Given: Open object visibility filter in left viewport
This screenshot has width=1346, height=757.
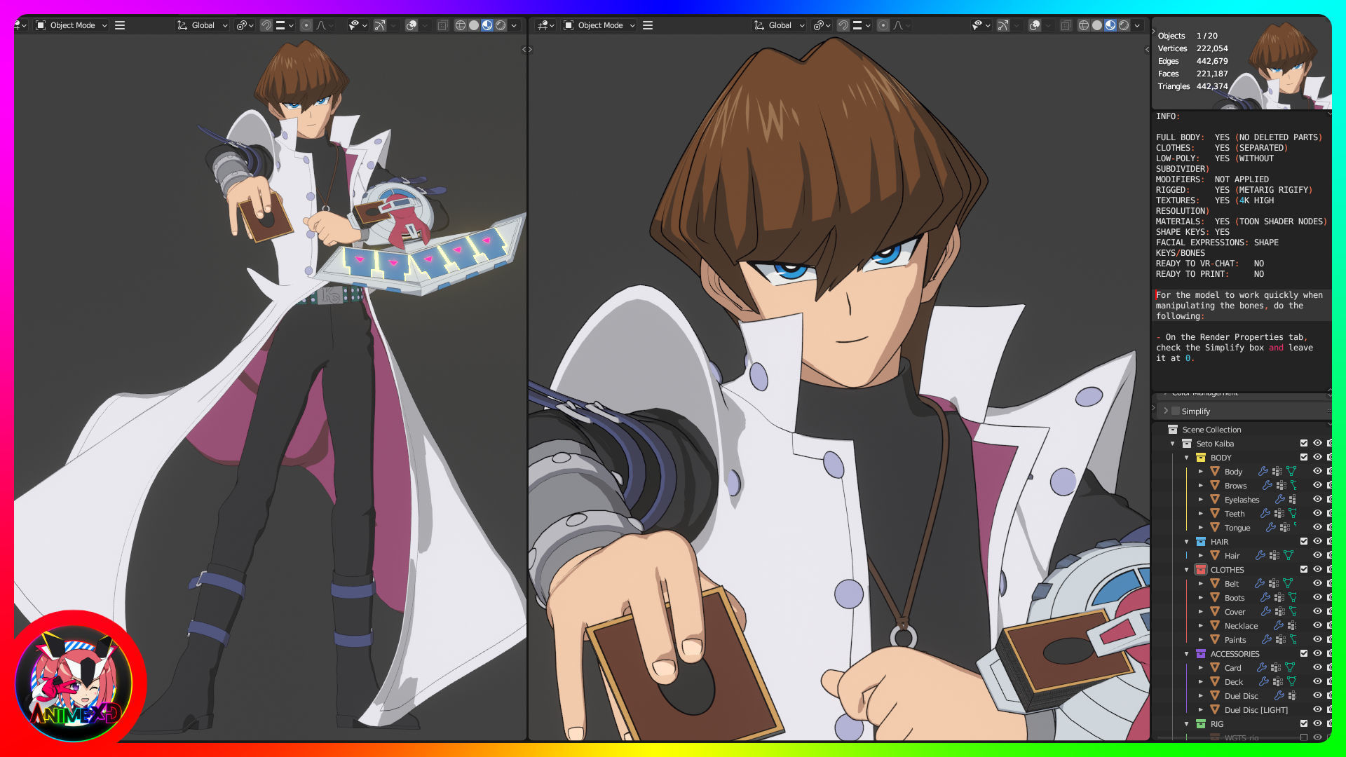Looking at the screenshot, I should (x=357, y=25).
